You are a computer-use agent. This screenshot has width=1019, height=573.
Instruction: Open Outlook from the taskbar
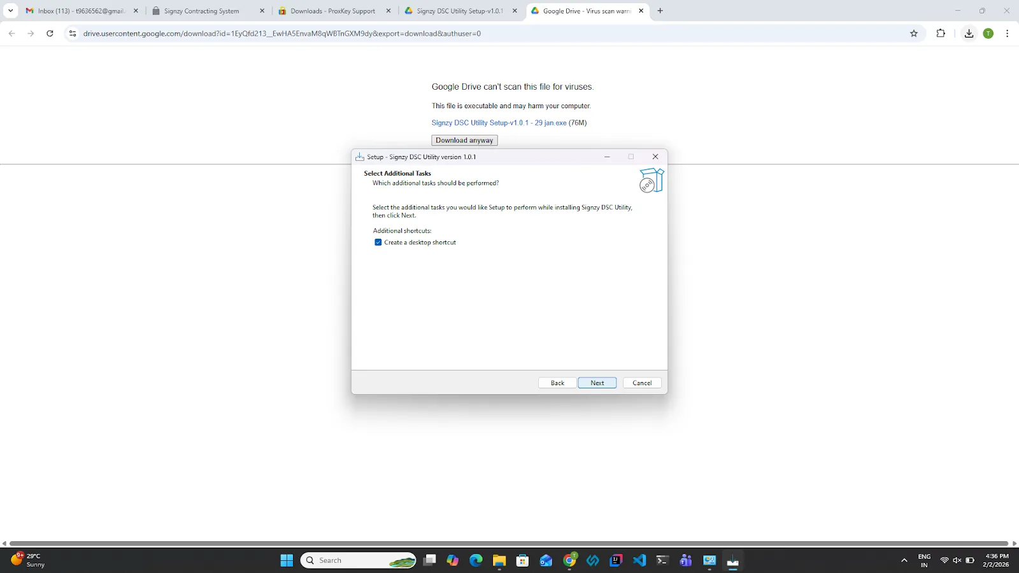click(x=546, y=560)
